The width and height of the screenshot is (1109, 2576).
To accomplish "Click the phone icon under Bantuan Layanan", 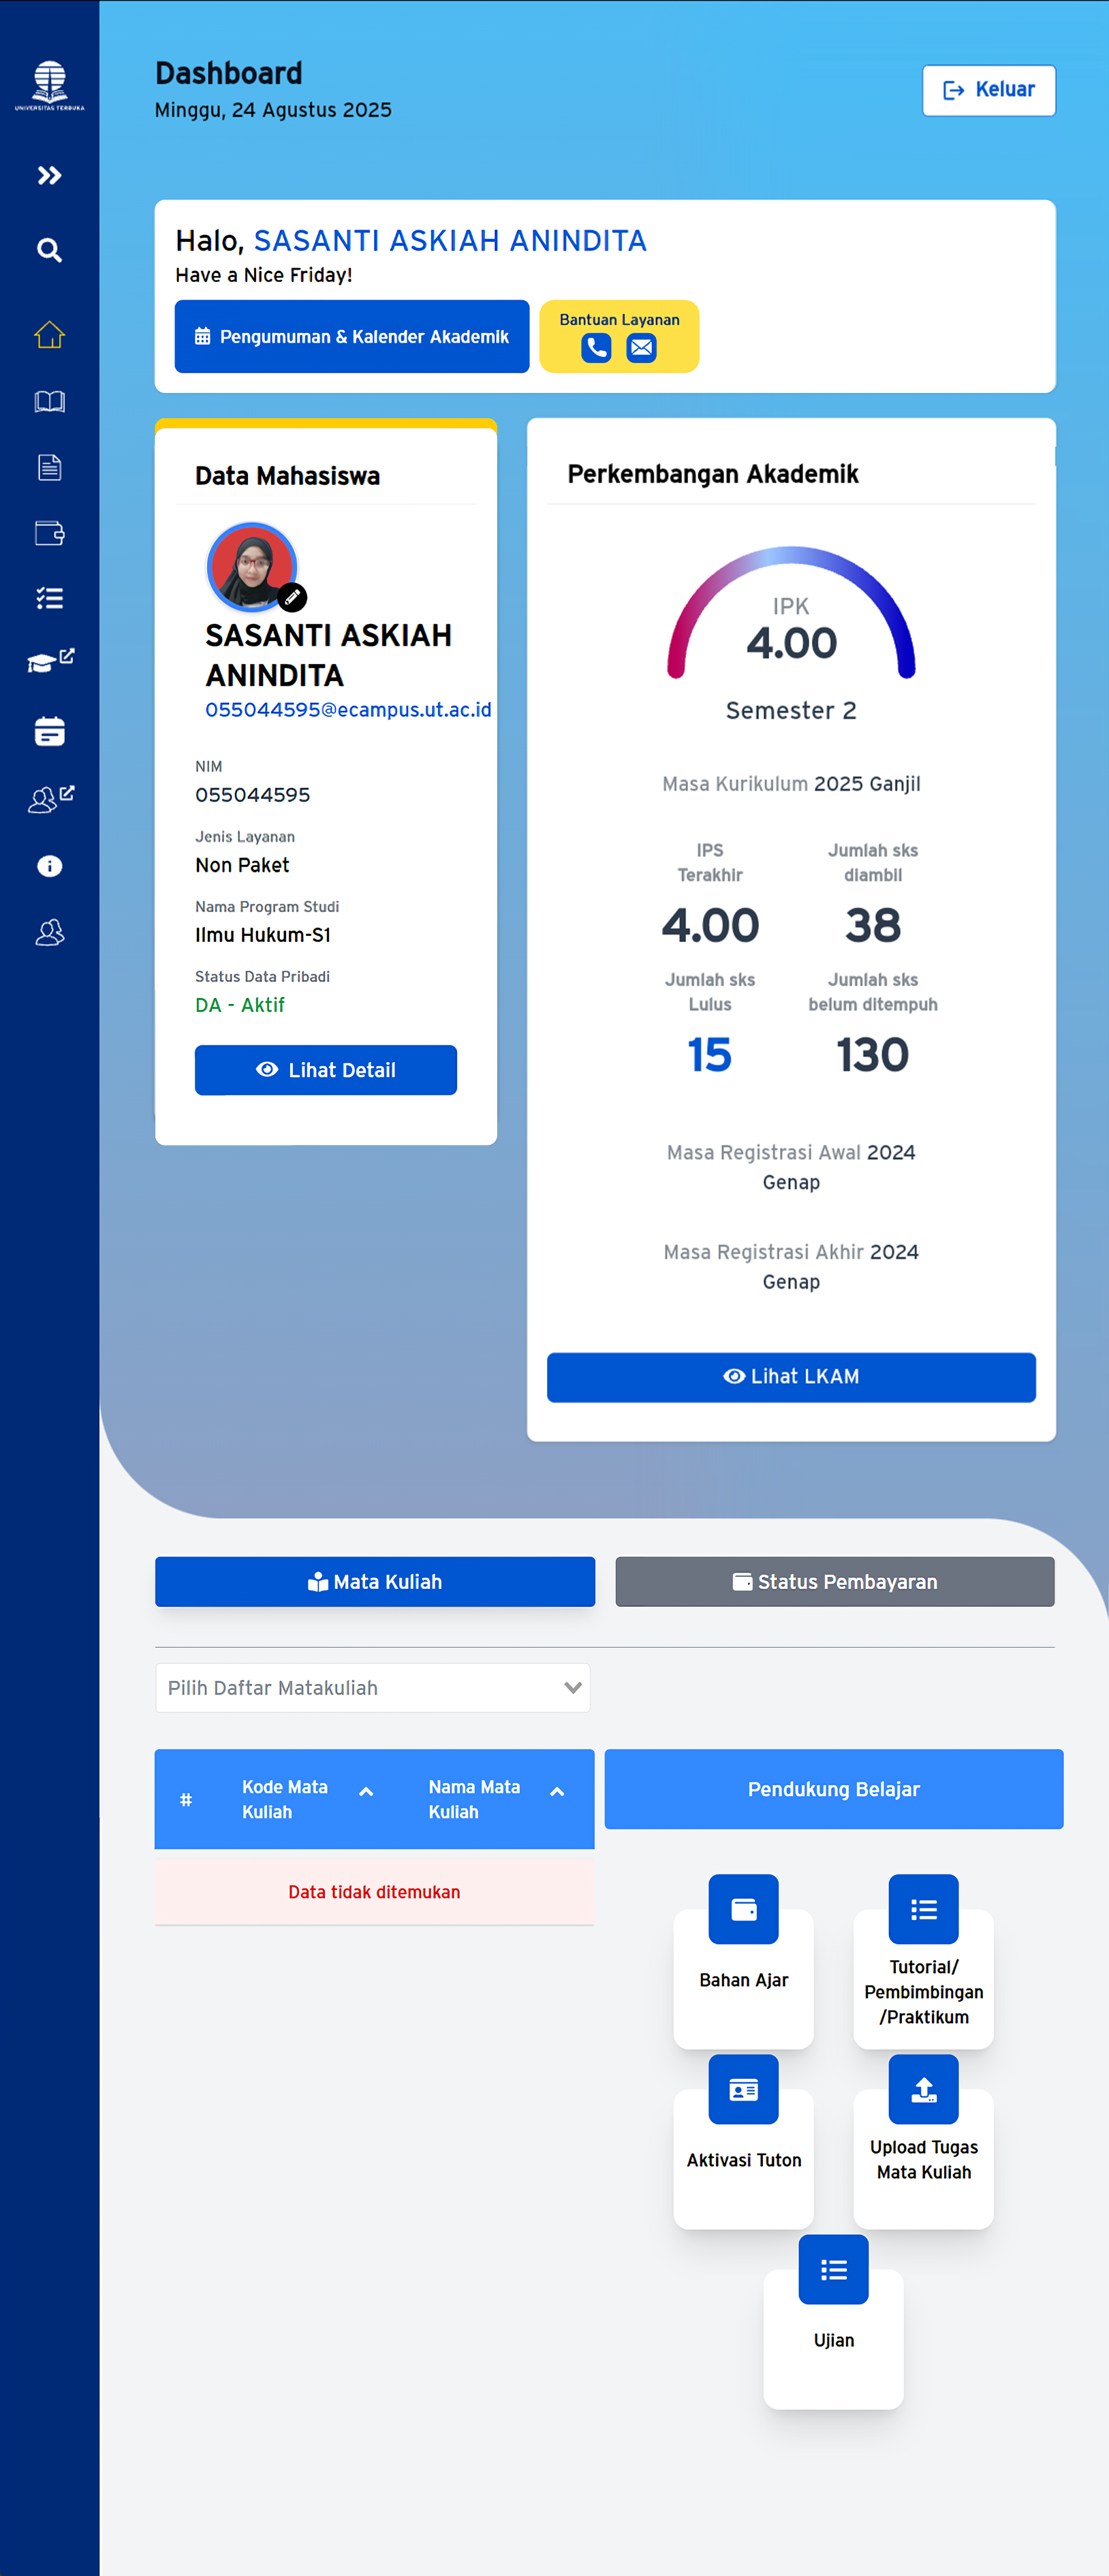I will (596, 348).
